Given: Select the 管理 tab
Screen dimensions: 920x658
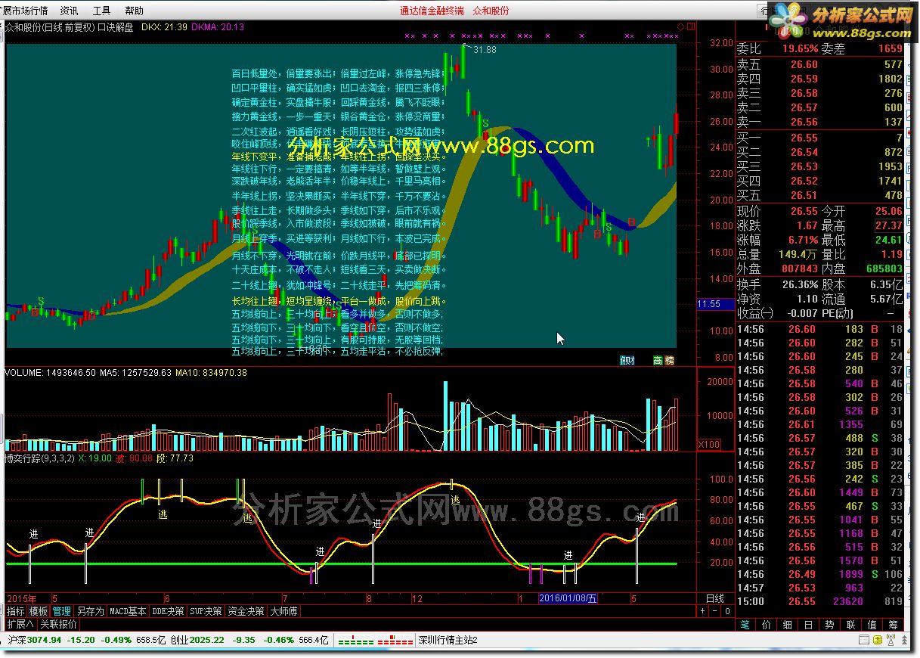Looking at the screenshot, I should click(x=62, y=611).
